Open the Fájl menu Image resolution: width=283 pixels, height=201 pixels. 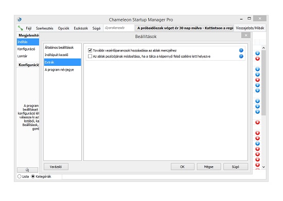(x=28, y=28)
